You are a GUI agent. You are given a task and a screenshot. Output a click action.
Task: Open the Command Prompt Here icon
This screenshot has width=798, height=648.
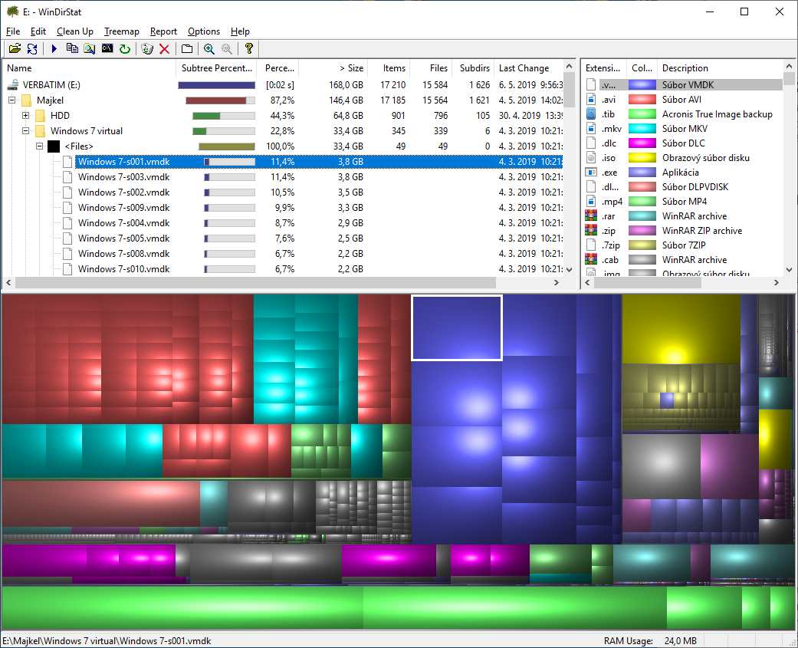(107, 49)
